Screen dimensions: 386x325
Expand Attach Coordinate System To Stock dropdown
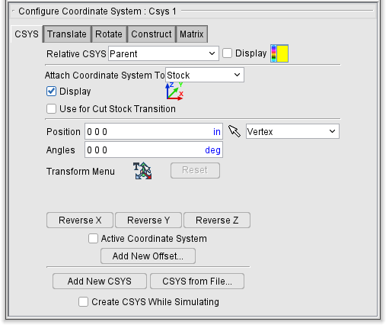(x=205, y=75)
